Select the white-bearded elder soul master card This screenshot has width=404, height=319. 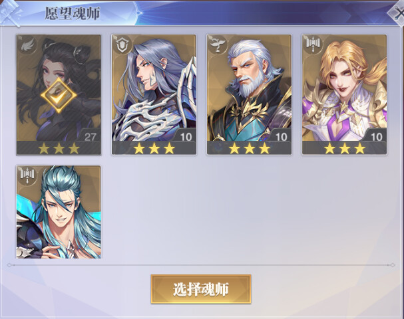point(249,94)
